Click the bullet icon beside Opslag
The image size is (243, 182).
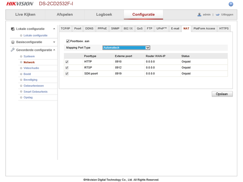pyautogui.click(x=21, y=97)
